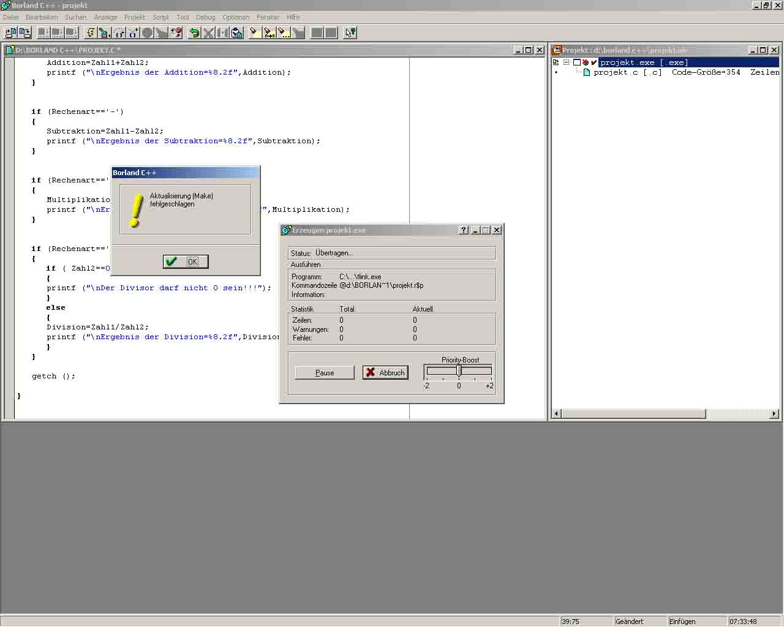This screenshot has height=627, width=784.
Task: Click the open file toolbar icon
Action: click(x=11, y=32)
